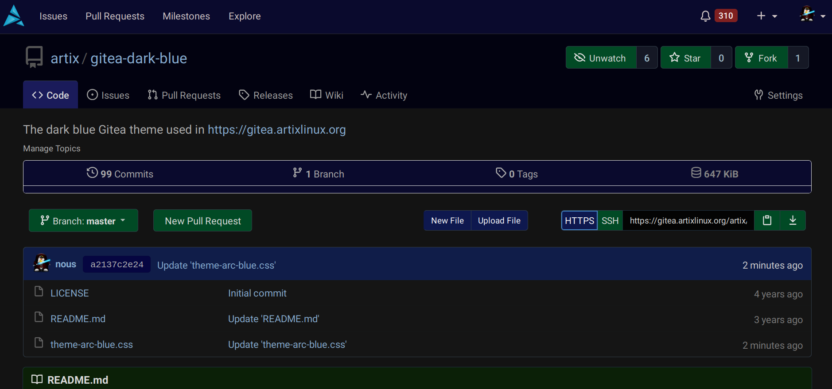The image size is (832, 389).
Task: Copy clone URL with clipboard icon
Action: pos(767,220)
